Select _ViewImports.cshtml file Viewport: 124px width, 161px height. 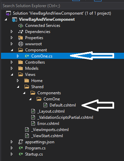pos(50,130)
